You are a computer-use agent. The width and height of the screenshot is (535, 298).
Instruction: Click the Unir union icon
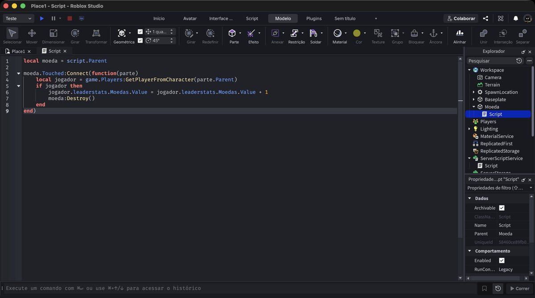click(483, 33)
